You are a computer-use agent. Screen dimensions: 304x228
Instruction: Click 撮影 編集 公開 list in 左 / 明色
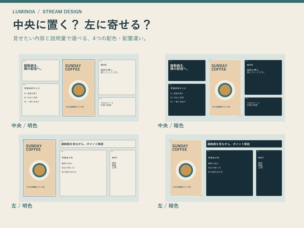[114, 165]
